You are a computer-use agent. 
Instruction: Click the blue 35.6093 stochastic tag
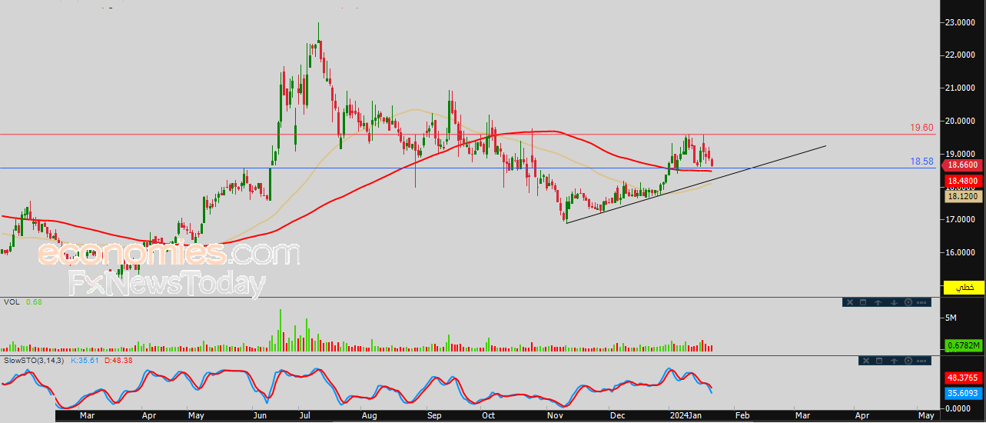964,392
